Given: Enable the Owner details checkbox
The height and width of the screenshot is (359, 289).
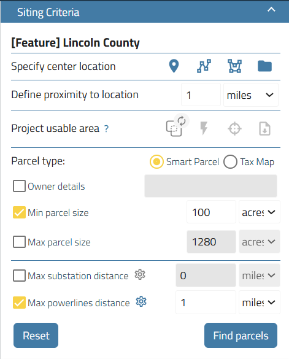Looking at the screenshot, I should point(19,186).
